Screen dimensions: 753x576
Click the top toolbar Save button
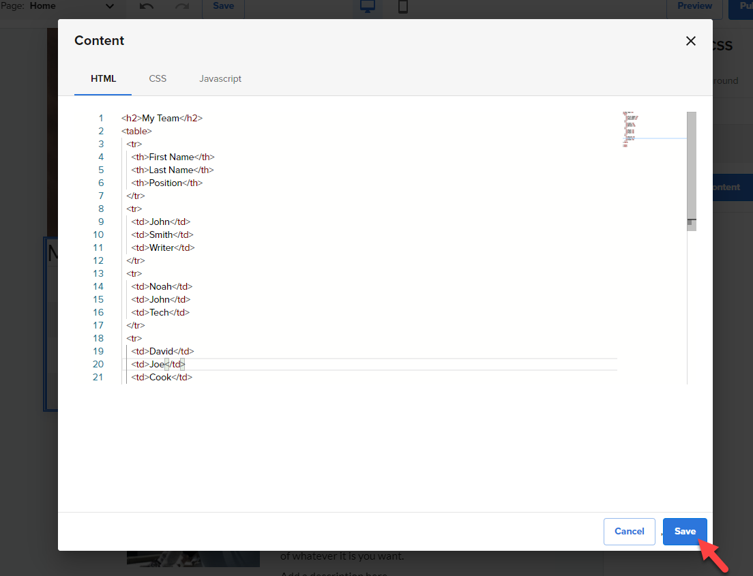[223, 6]
